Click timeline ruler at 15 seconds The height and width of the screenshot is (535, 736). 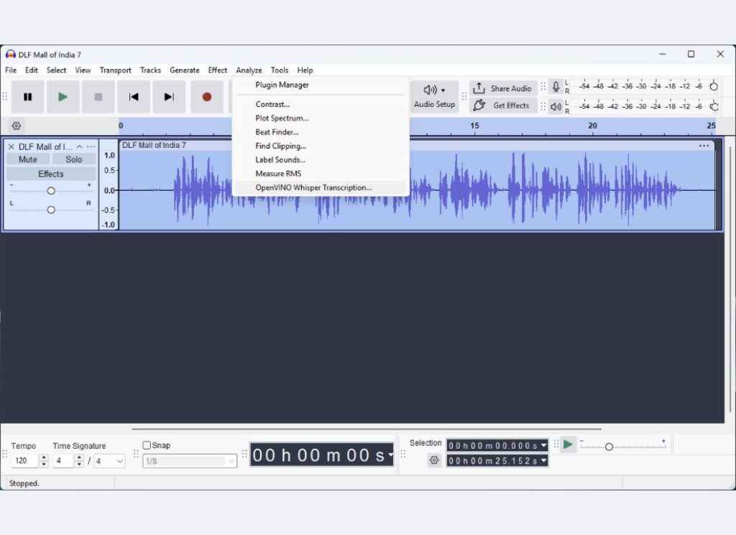tap(474, 126)
